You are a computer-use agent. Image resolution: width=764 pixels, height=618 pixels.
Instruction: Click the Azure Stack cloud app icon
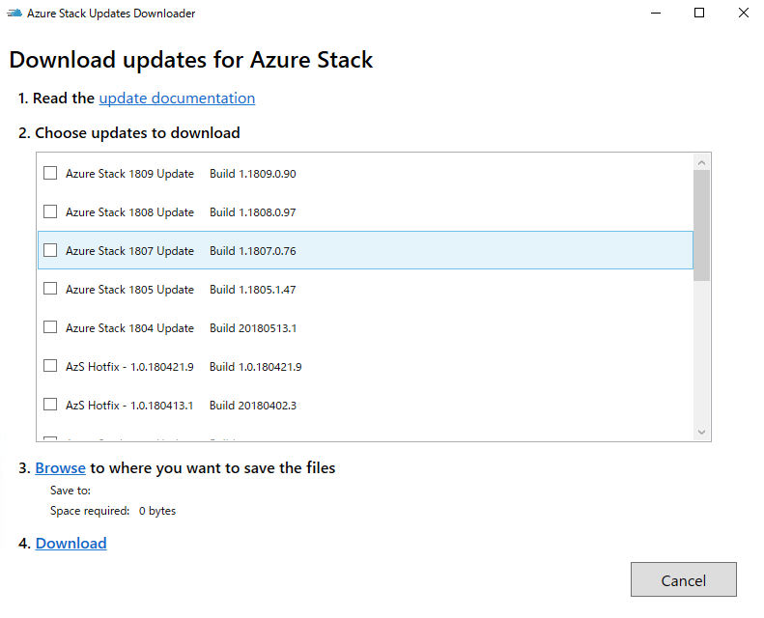pyautogui.click(x=14, y=14)
